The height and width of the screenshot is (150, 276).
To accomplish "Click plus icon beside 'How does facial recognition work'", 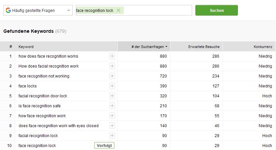I will pyautogui.click(x=112, y=66).
